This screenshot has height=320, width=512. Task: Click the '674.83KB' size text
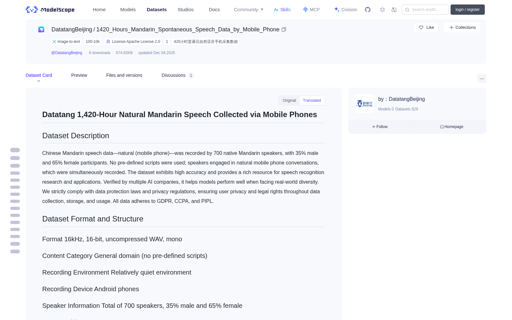pyautogui.click(x=124, y=53)
